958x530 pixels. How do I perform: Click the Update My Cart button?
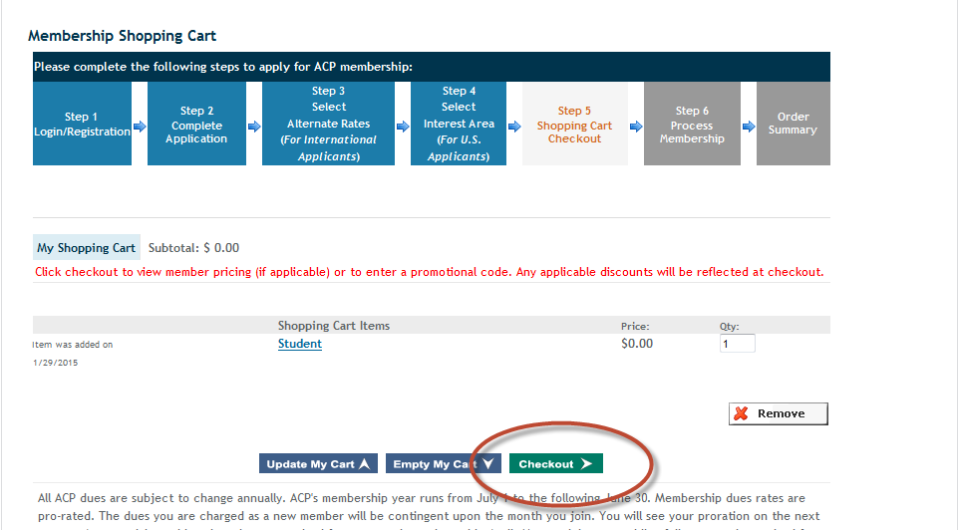click(x=318, y=464)
